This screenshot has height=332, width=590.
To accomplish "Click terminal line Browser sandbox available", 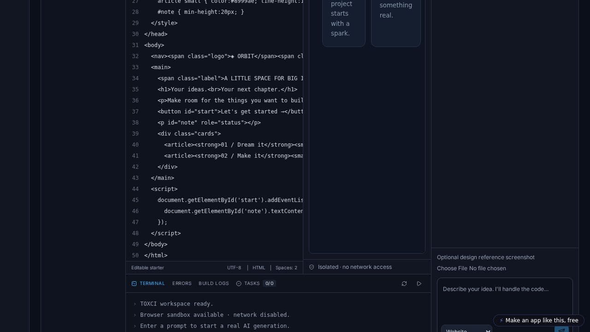I will (215, 315).
